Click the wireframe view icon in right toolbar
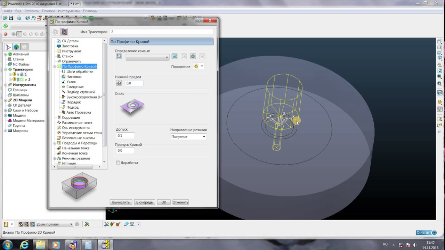445x250 pixels. [x=440, y=42]
